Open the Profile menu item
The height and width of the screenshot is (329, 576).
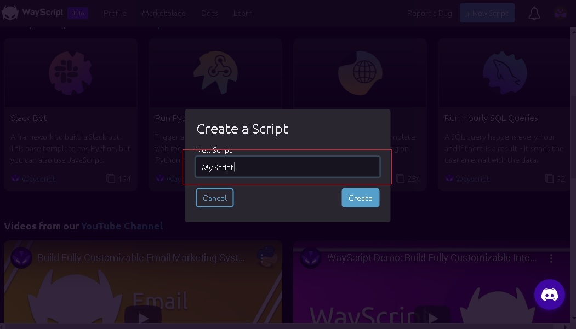[x=115, y=13]
